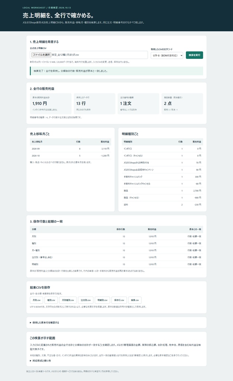The height and width of the screenshot is (381, 233).
Task: Click the この検算が示す範囲 heading
Action: point(42,338)
